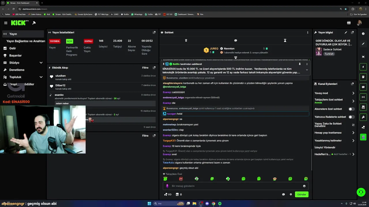Open Discord from the taskbar
This screenshot has width=369, height=207.
tap(207, 204)
